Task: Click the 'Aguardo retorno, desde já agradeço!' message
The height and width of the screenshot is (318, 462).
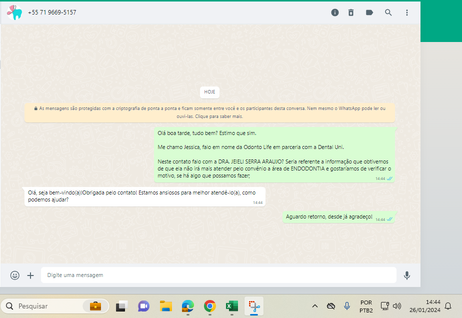Action: coord(338,217)
